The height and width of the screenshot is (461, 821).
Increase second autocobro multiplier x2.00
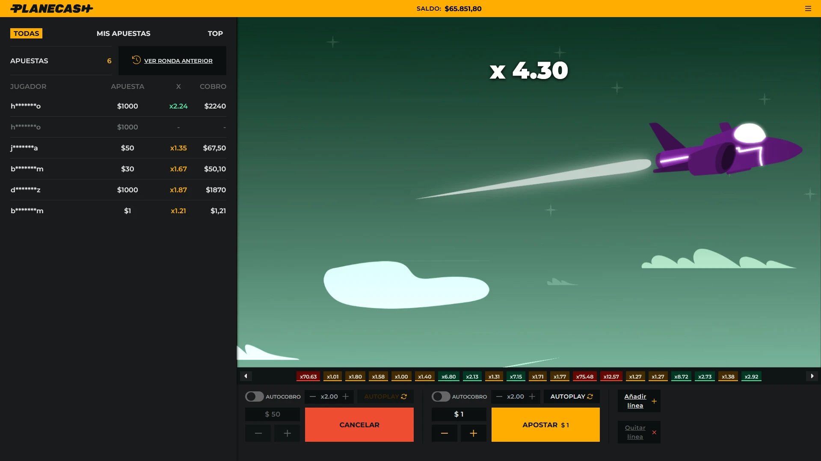[x=532, y=396]
